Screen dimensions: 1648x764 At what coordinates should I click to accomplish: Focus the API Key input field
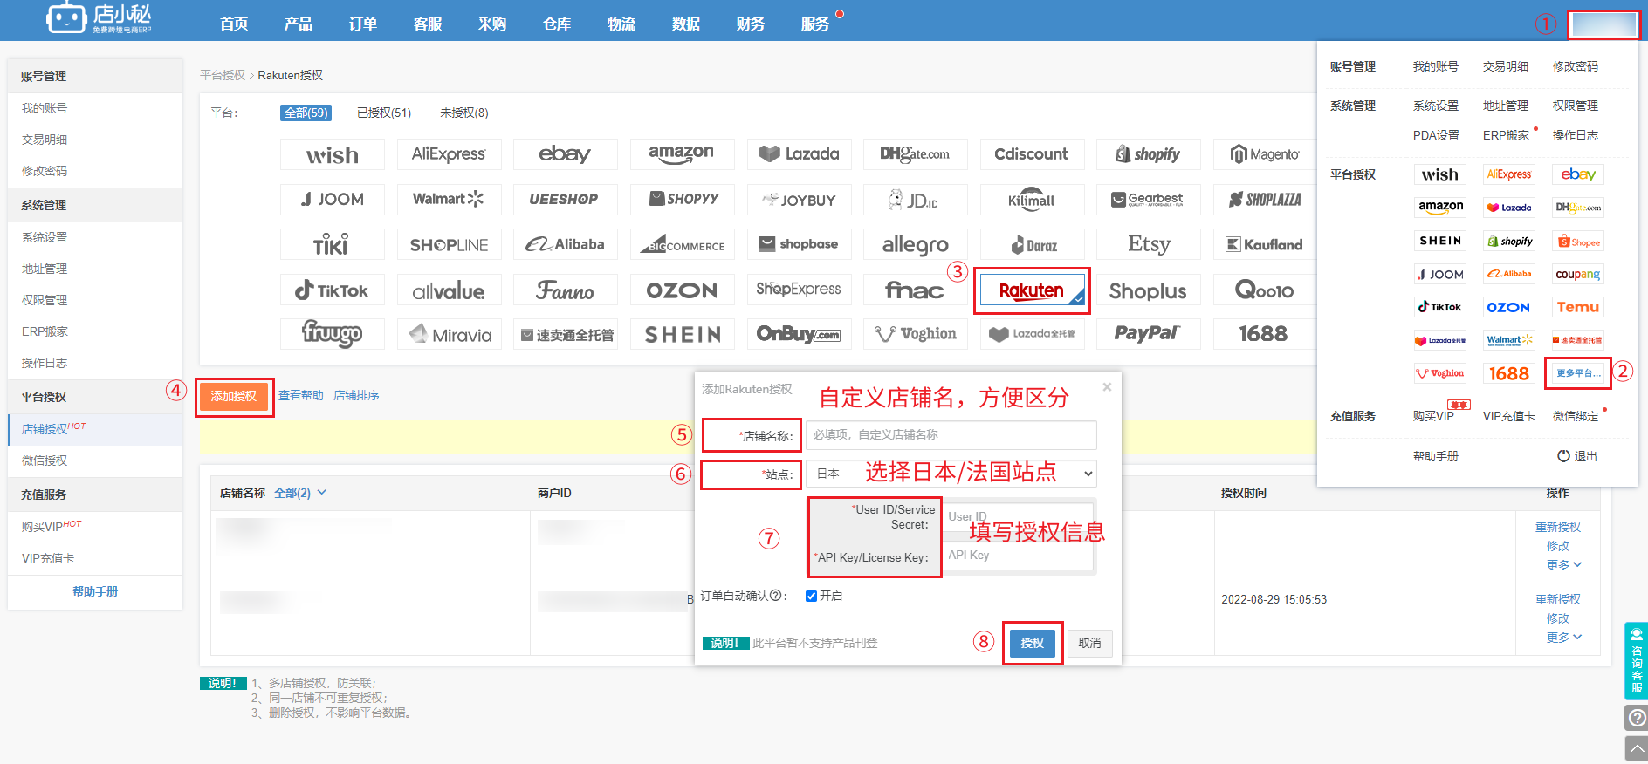(1020, 556)
